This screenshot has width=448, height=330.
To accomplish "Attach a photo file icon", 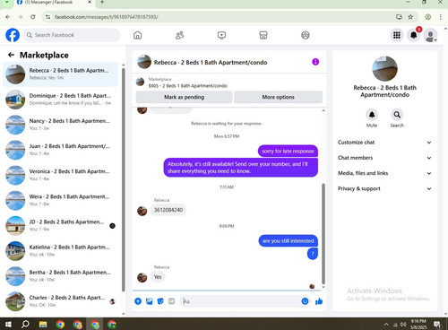I will [x=150, y=301].
